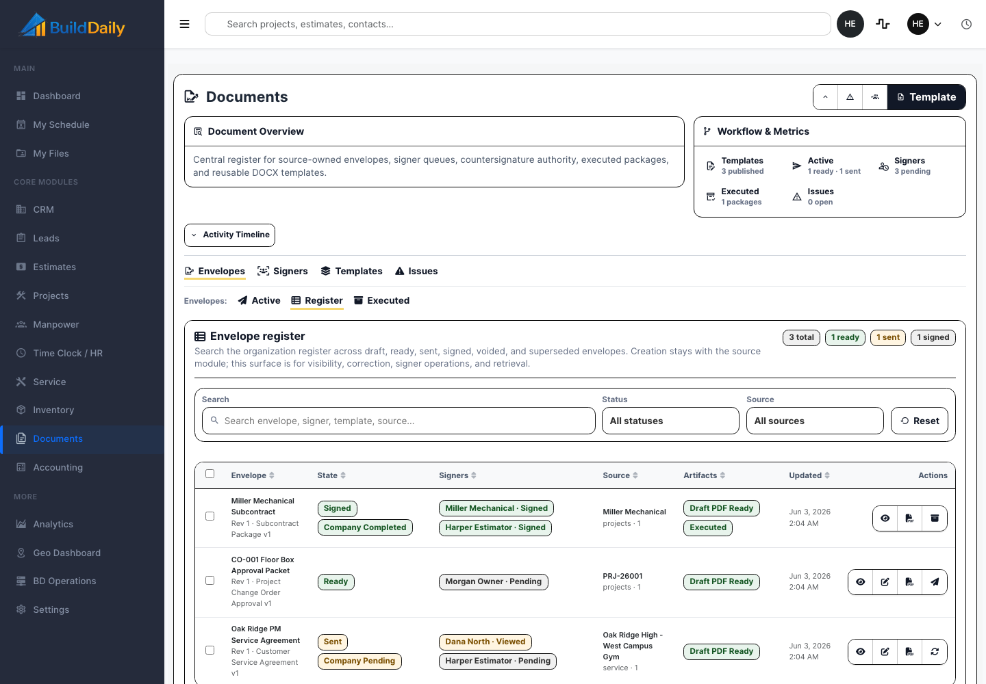The image size is (986, 684).
Task: Open the Inventory module
Action: tap(82, 410)
